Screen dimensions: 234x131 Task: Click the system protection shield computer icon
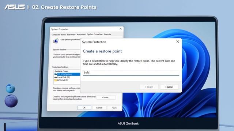click(56, 41)
